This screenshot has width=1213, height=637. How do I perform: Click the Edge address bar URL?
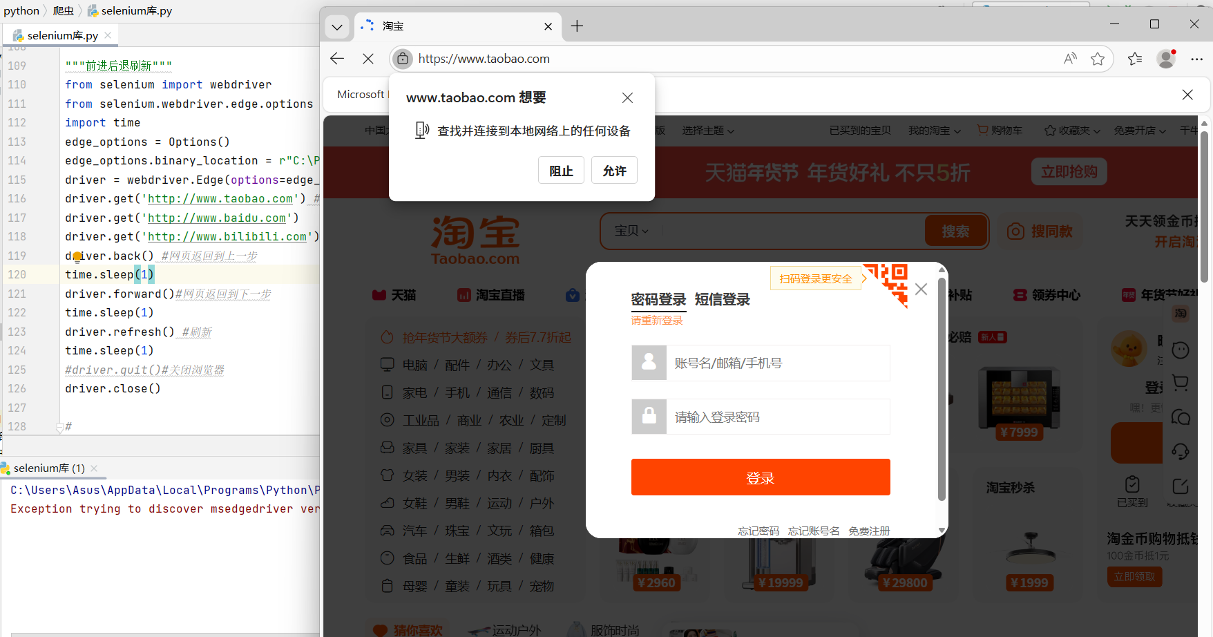click(484, 59)
